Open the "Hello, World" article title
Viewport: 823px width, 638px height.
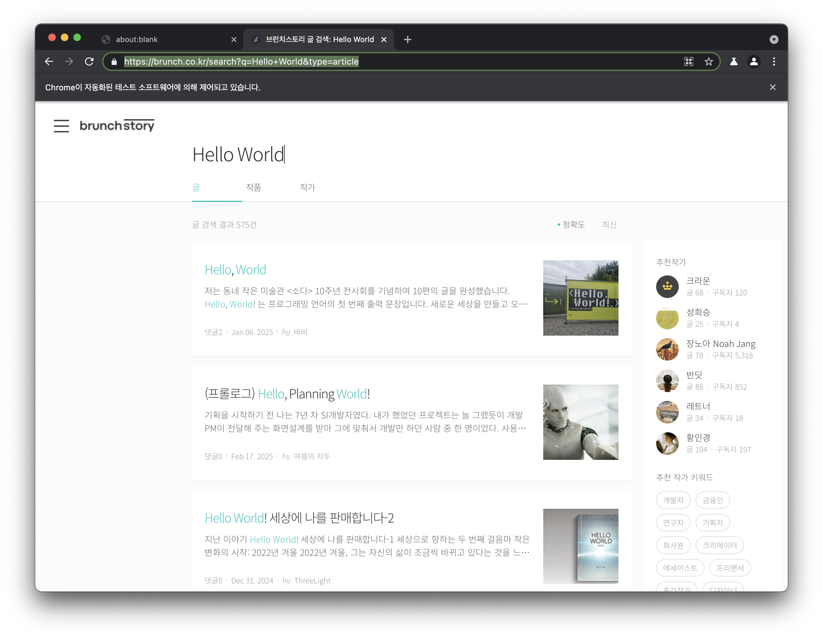[235, 270]
